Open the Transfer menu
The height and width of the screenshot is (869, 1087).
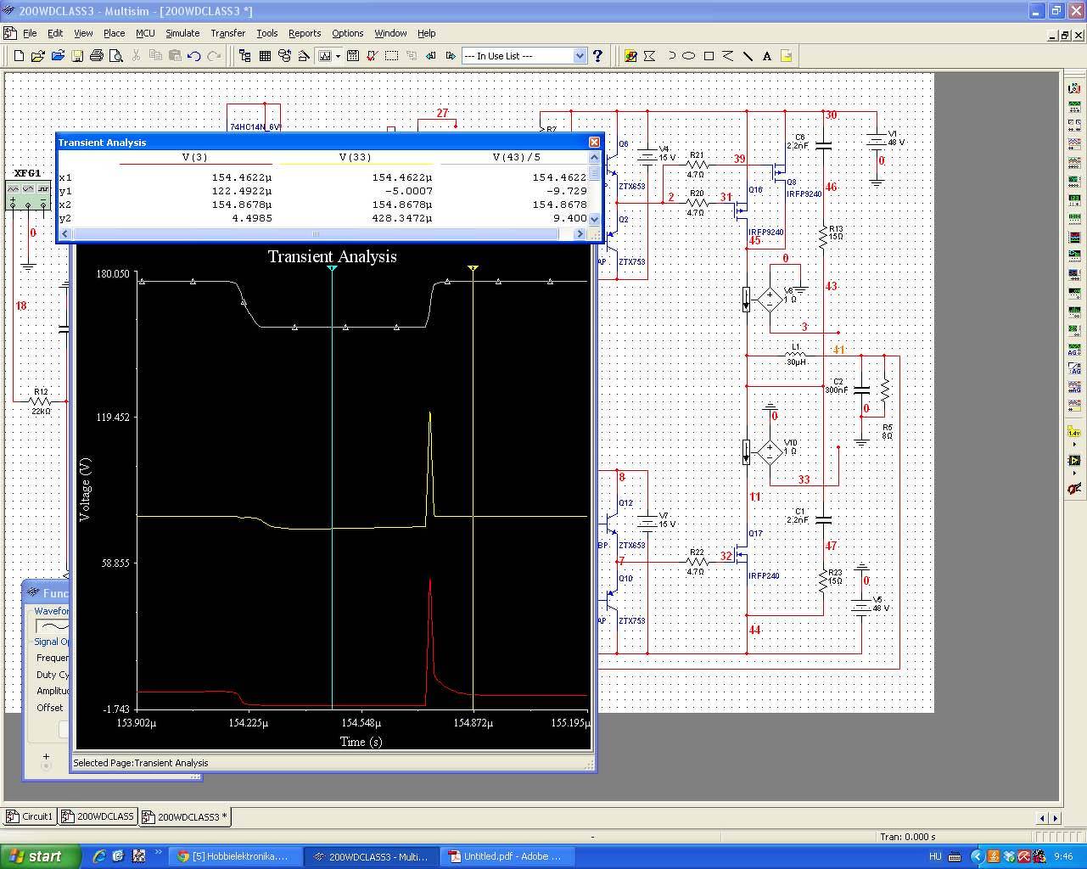pyautogui.click(x=227, y=33)
